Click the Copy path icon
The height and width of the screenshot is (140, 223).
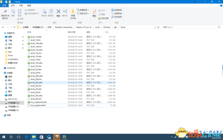coord(26,10)
